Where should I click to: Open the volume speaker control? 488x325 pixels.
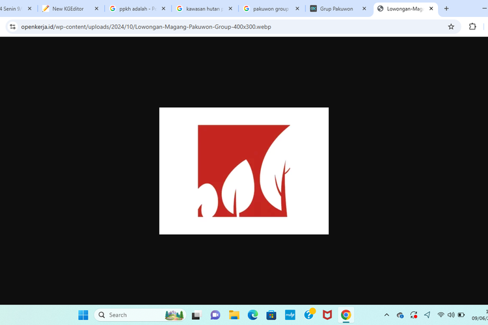point(451,315)
